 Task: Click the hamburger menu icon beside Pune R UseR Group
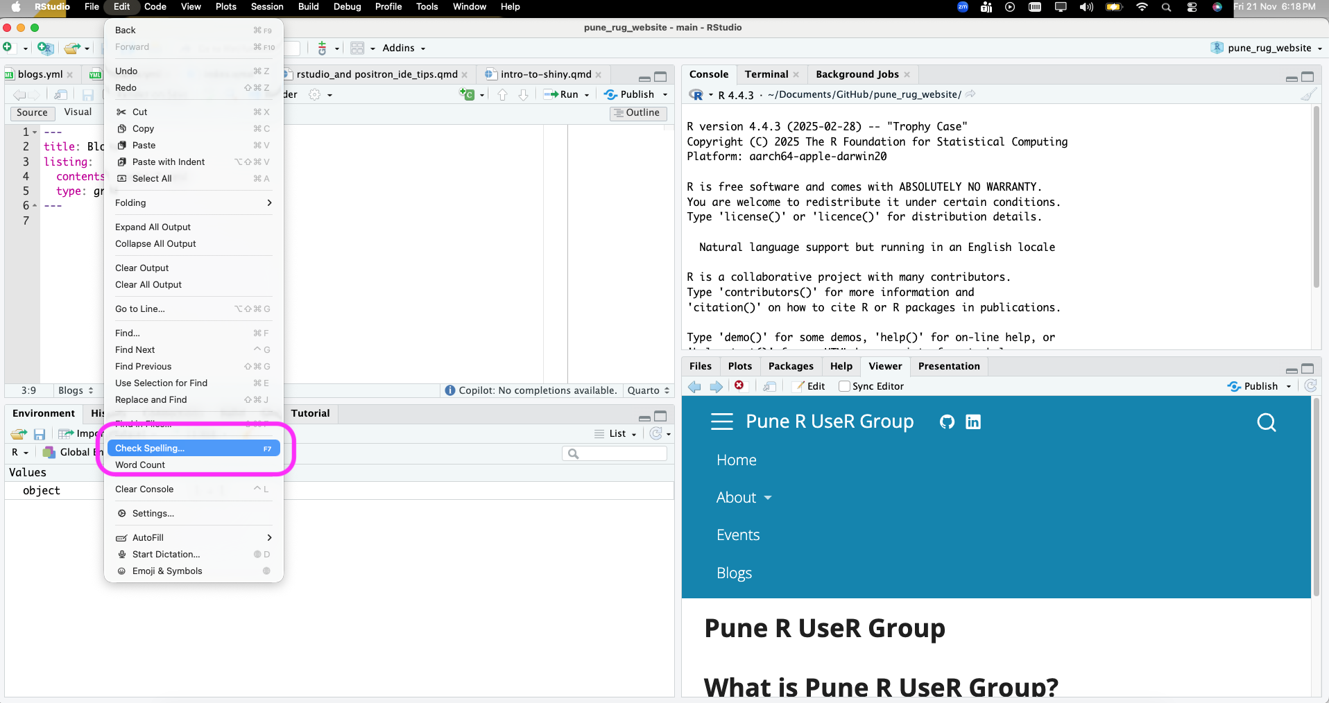pyautogui.click(x=721, y=422)
